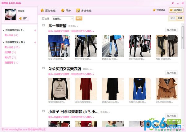This screenshot has width=186, height=132.
Task: Follow 去逛逛>> link beside 此一家旺铺
Action: pos(73,26)
